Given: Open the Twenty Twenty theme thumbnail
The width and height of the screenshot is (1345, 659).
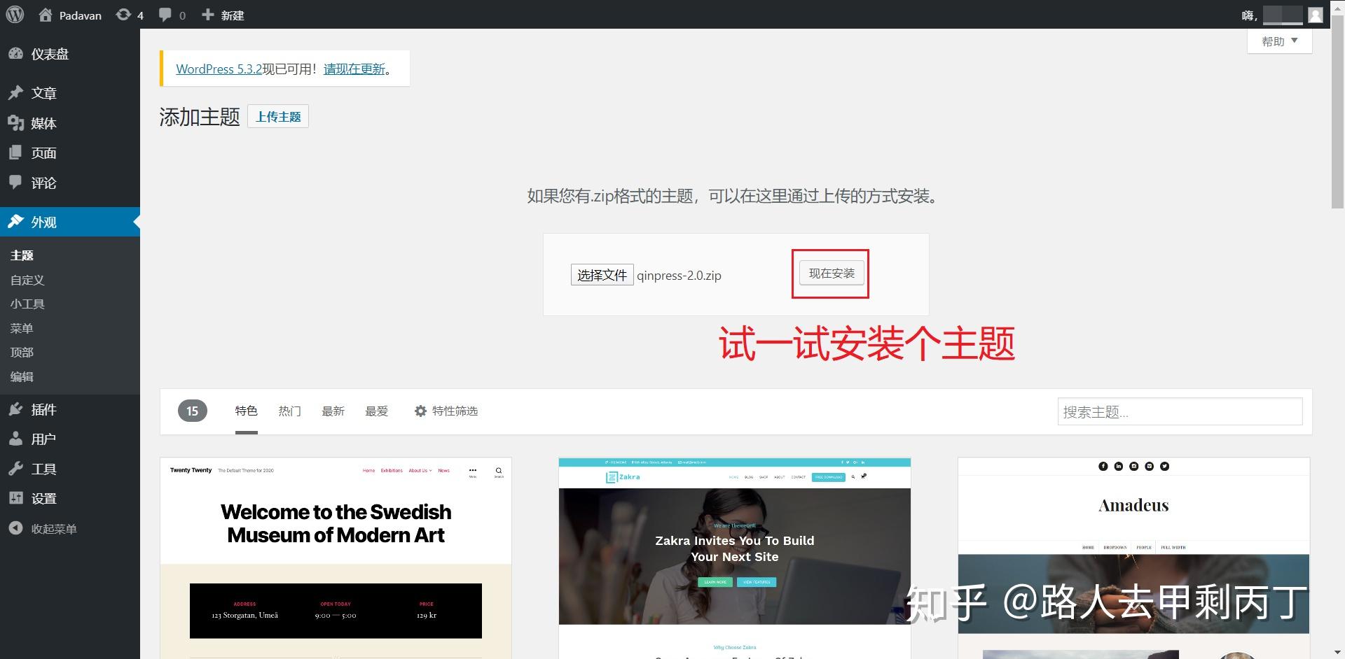Looking at the screenshot, I should 336,553.
